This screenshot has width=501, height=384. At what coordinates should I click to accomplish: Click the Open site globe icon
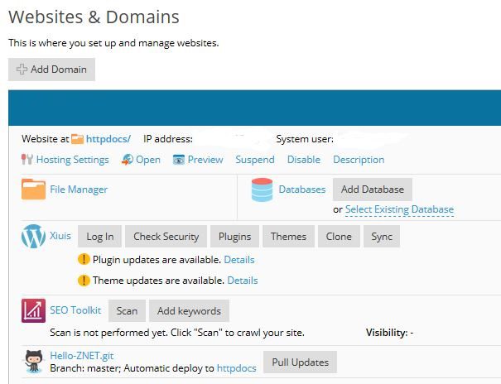point(128,160)
